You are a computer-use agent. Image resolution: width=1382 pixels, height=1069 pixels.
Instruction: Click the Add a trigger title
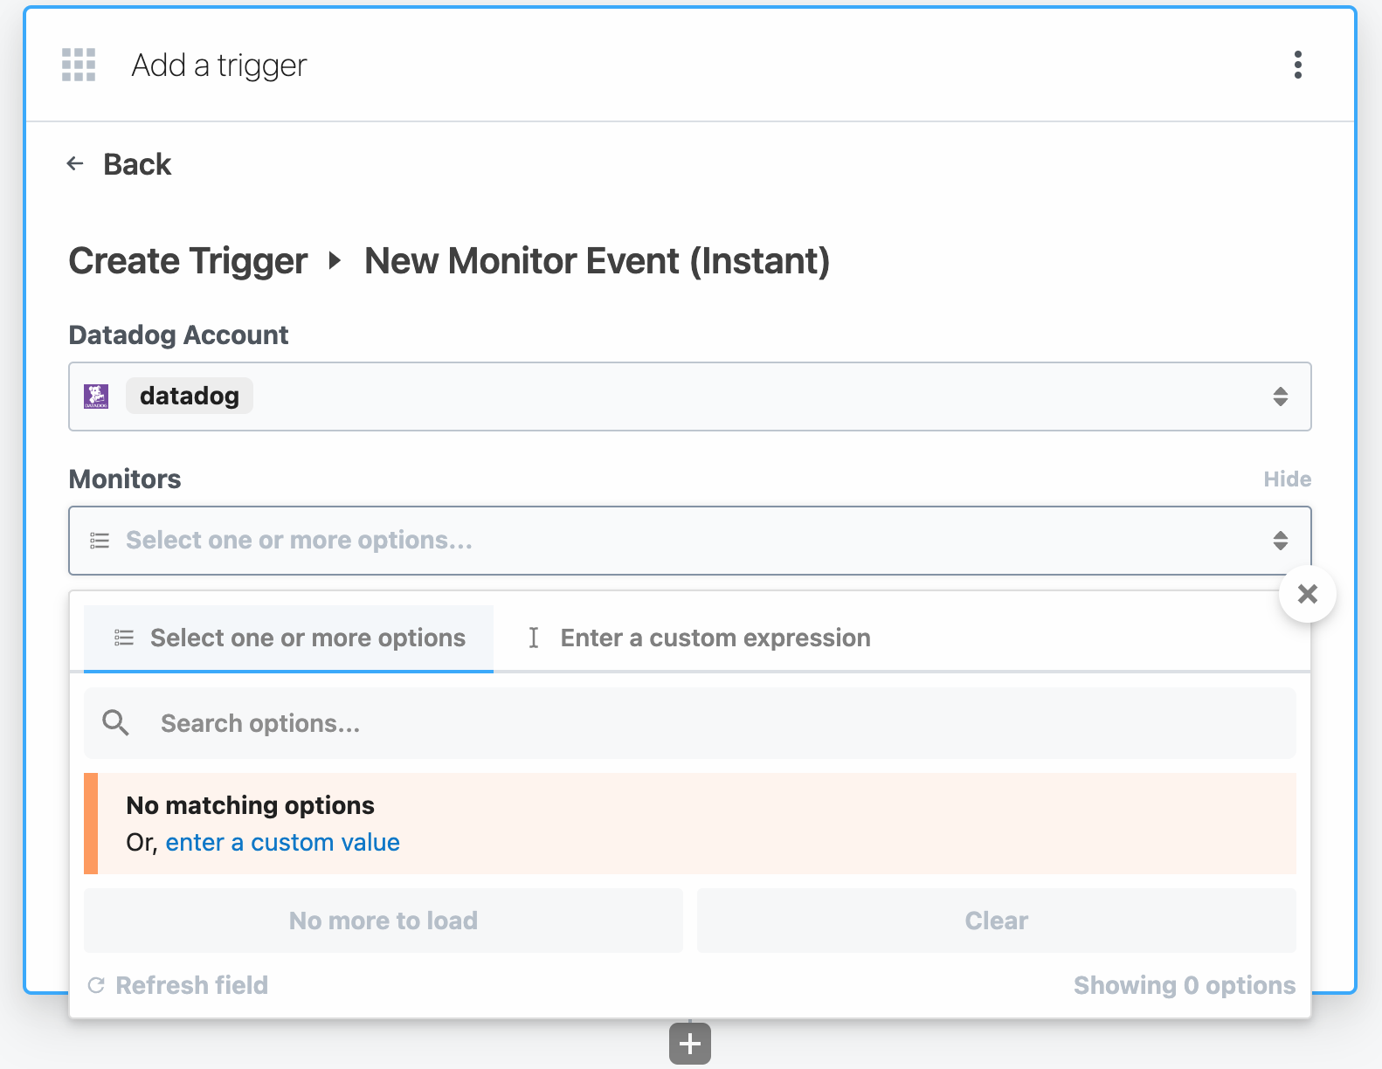pyautogui.click(x=219, y=66)
